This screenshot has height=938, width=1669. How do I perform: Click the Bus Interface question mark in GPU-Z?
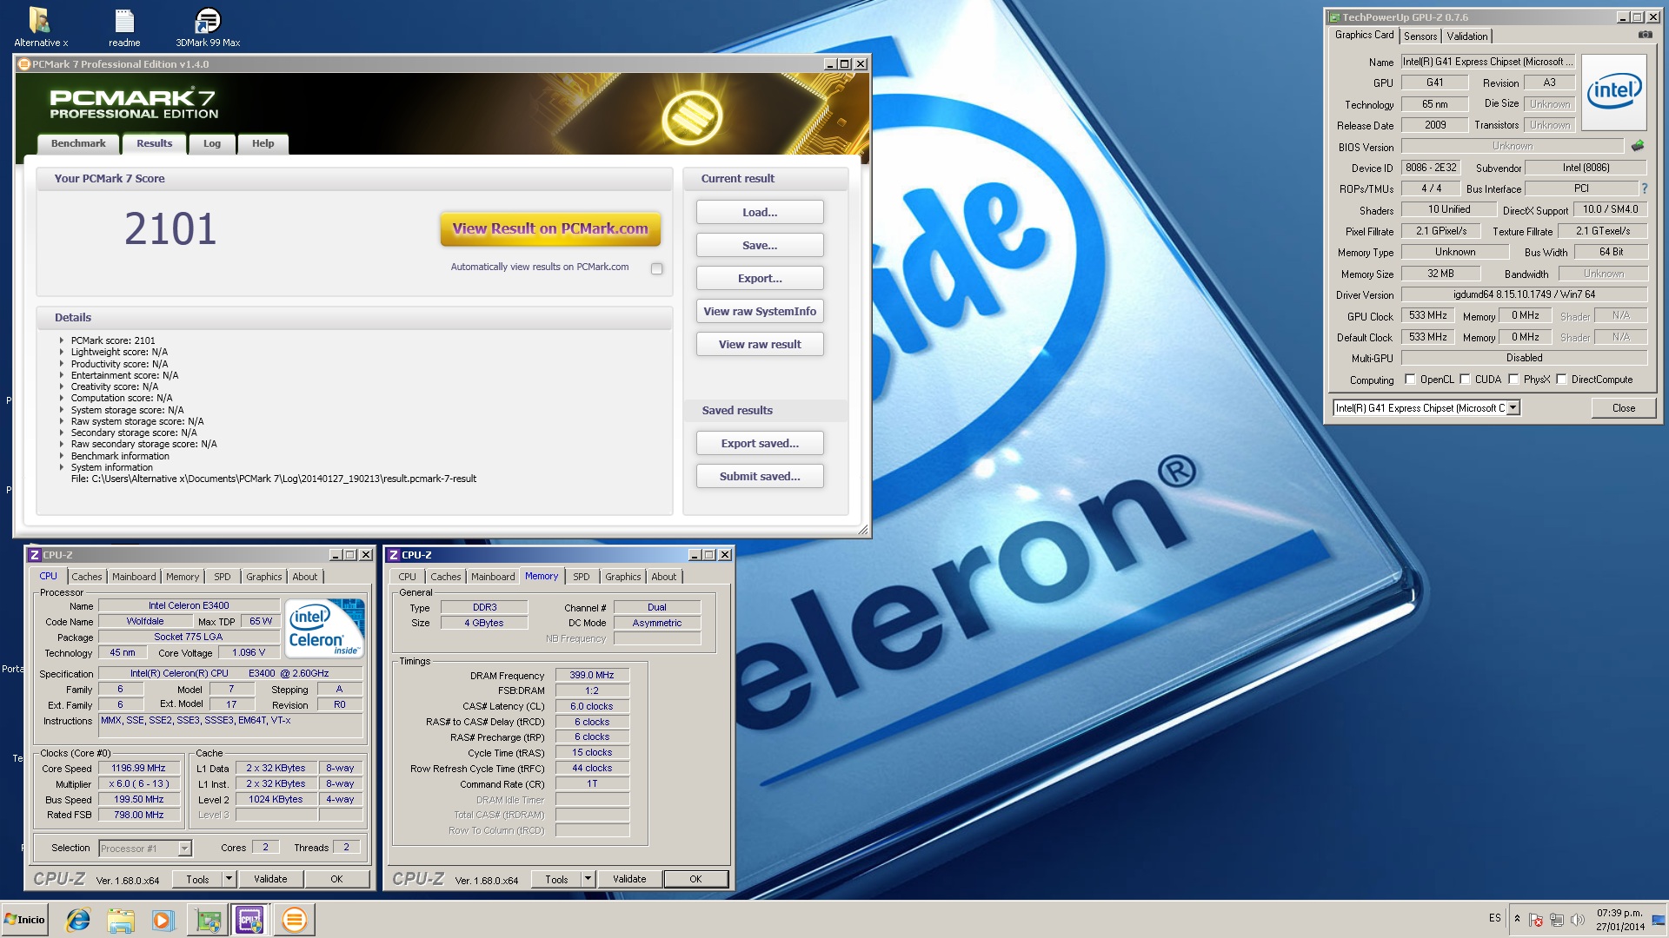[1644, 188]
